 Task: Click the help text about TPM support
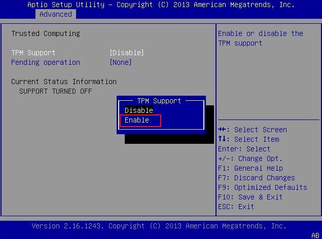pyautogui.click(x=261, y=38)
